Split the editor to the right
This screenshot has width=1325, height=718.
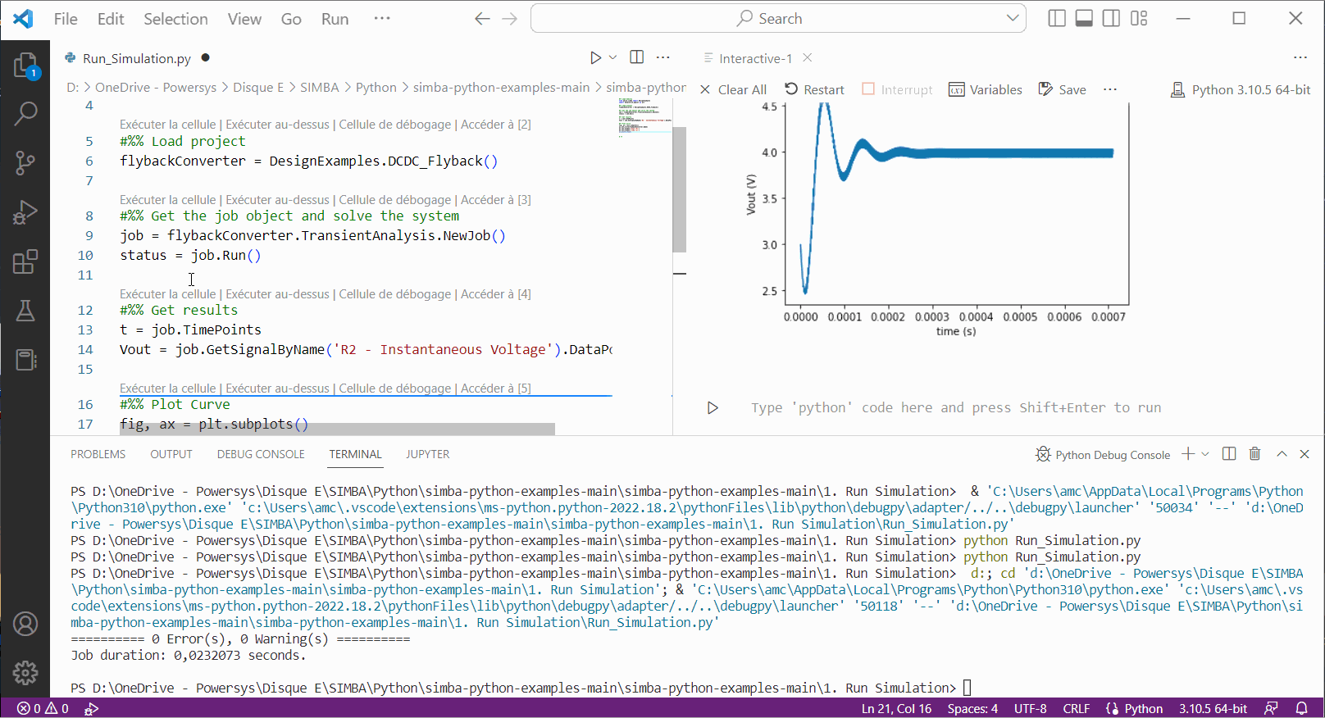pyautogui.click(x=636, y=57)
